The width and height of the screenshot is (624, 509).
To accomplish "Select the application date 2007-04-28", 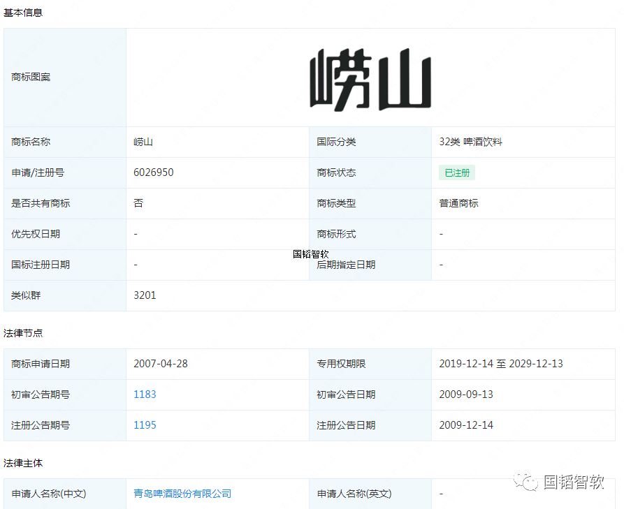I will pos(161,364).
